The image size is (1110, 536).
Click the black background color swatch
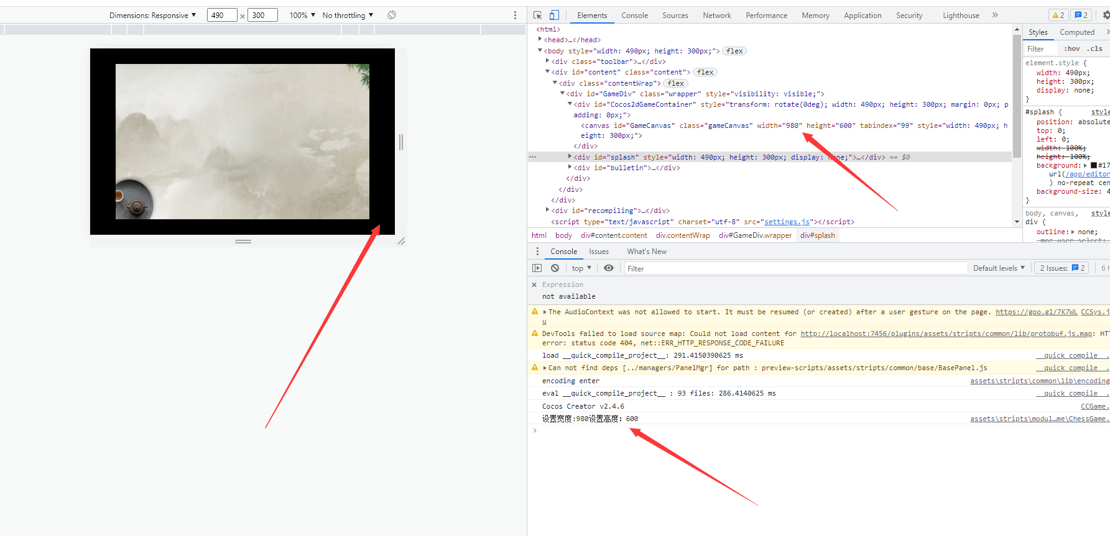[1094, 165]
